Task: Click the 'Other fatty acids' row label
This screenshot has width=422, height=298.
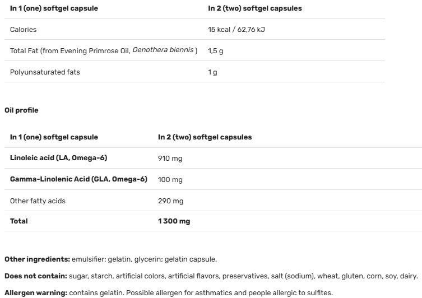Action: tap(38, 201)
